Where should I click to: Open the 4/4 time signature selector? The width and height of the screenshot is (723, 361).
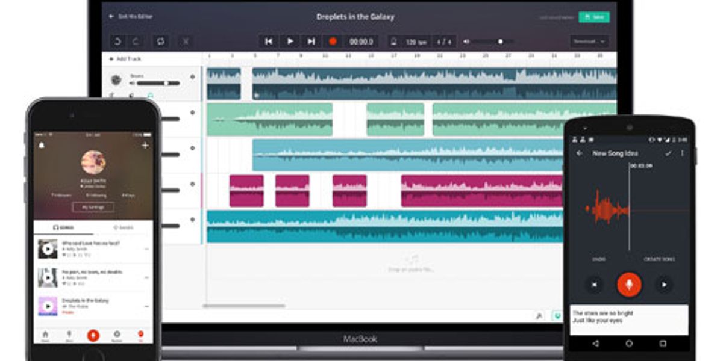[444, 41]
